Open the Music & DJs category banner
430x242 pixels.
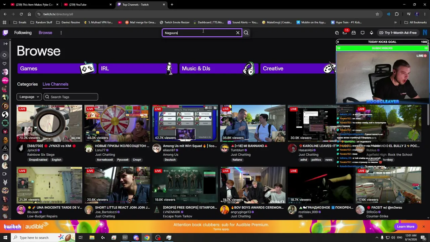pos(218,69)
